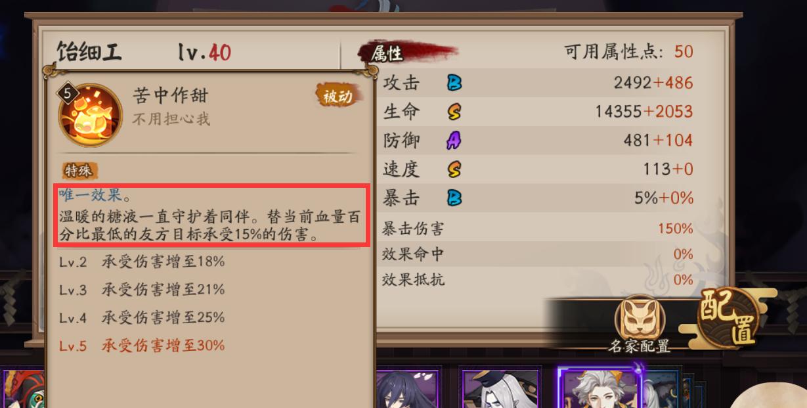Select the 属性 tab header

pyautogui.click(x=388, y=53)
